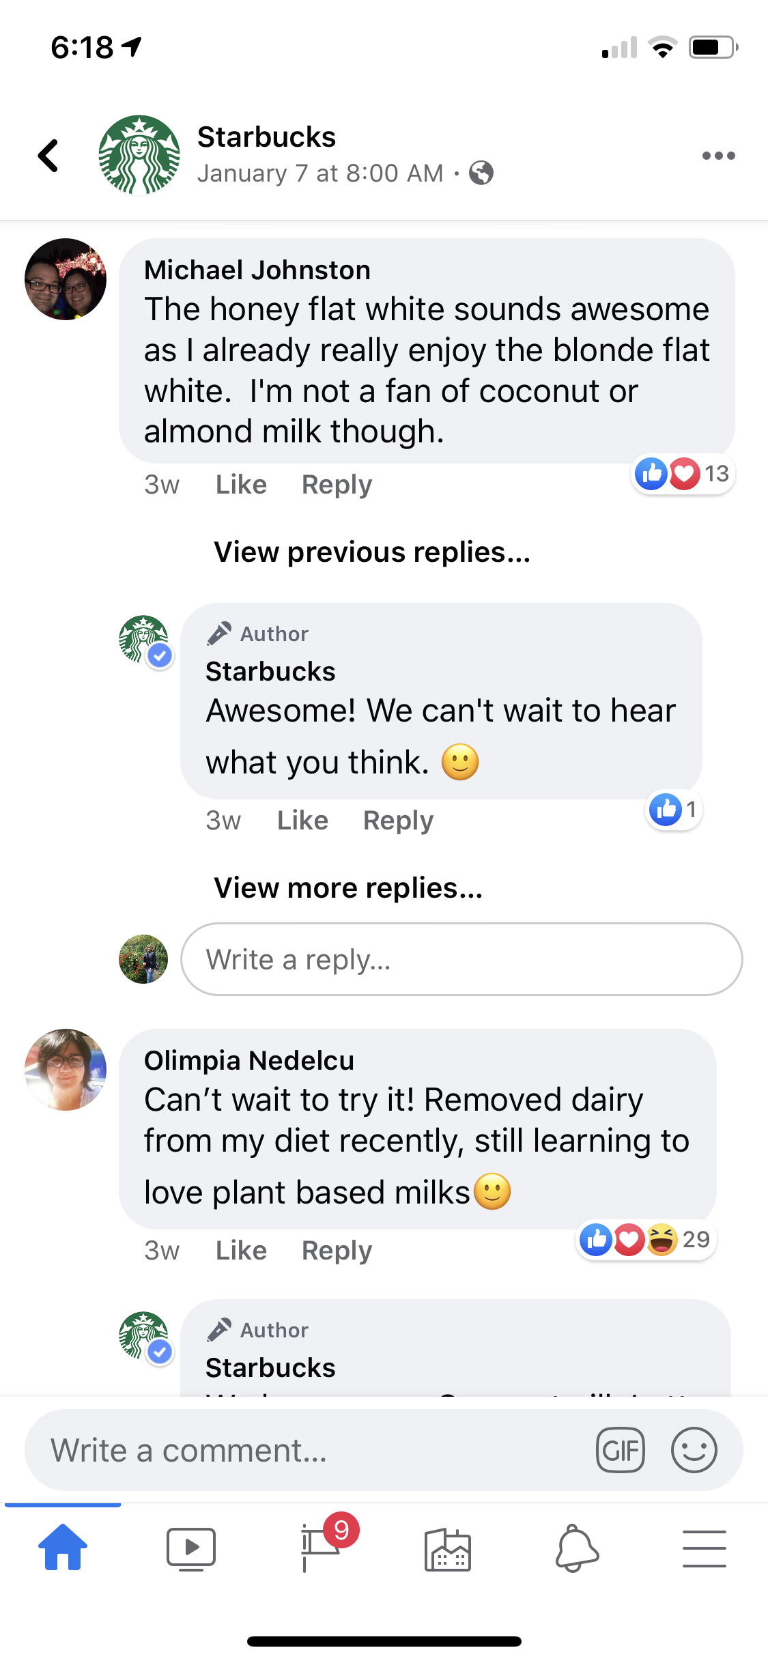
Task: Open the Watch video tab
Action: click(191, 1548)
